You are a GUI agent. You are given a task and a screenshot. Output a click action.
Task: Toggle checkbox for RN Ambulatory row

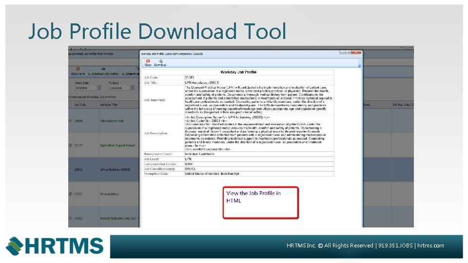click(x=70, y=194)
